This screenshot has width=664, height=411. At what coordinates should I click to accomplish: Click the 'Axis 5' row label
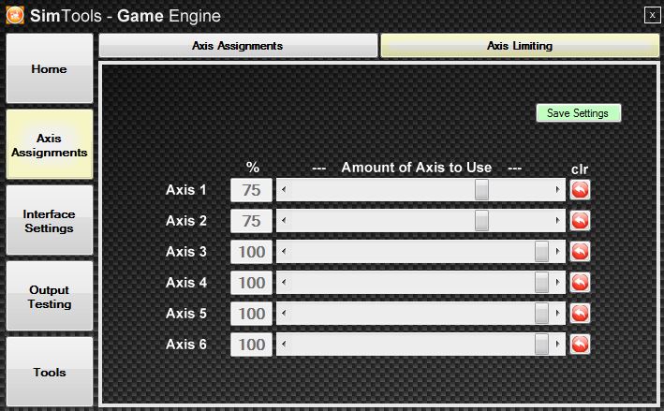(x=186, y=314)
